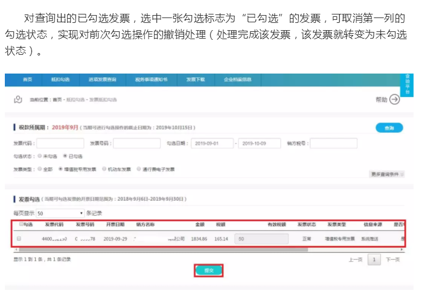Tick the checkbox in the invoice row
Viewport: 422px width, 299px height.
(x=19, y=239)
